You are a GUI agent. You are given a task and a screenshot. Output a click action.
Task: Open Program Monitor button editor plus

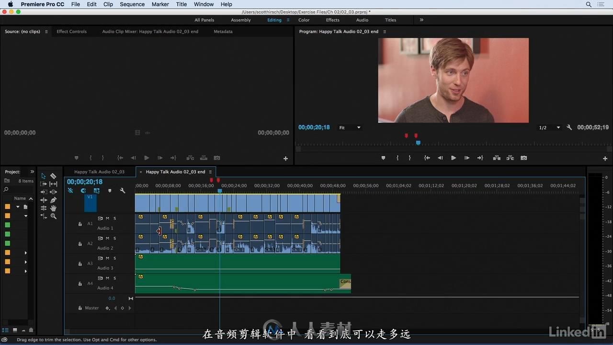pos(605,158)
